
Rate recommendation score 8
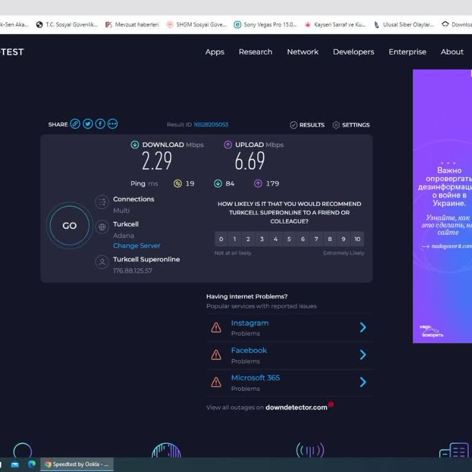point(329,239)
